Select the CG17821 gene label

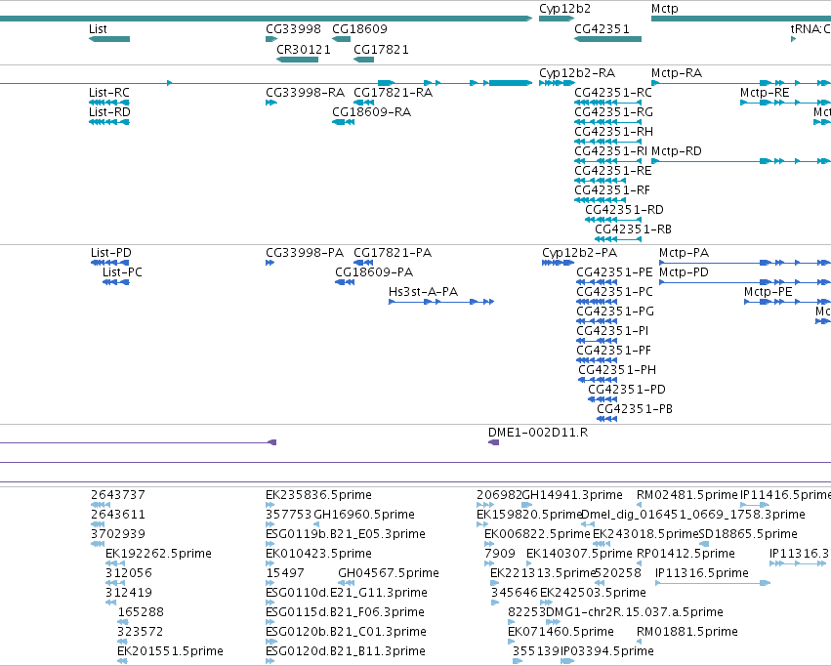click(381, 49)
